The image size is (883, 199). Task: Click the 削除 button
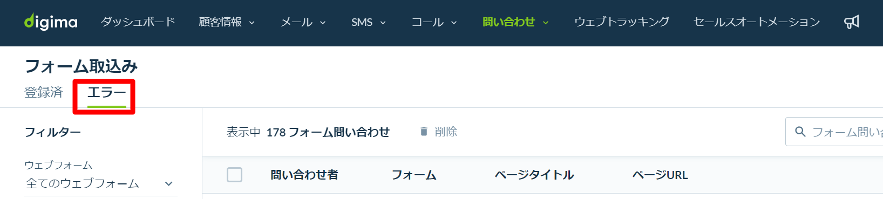[x=438, y=132]
